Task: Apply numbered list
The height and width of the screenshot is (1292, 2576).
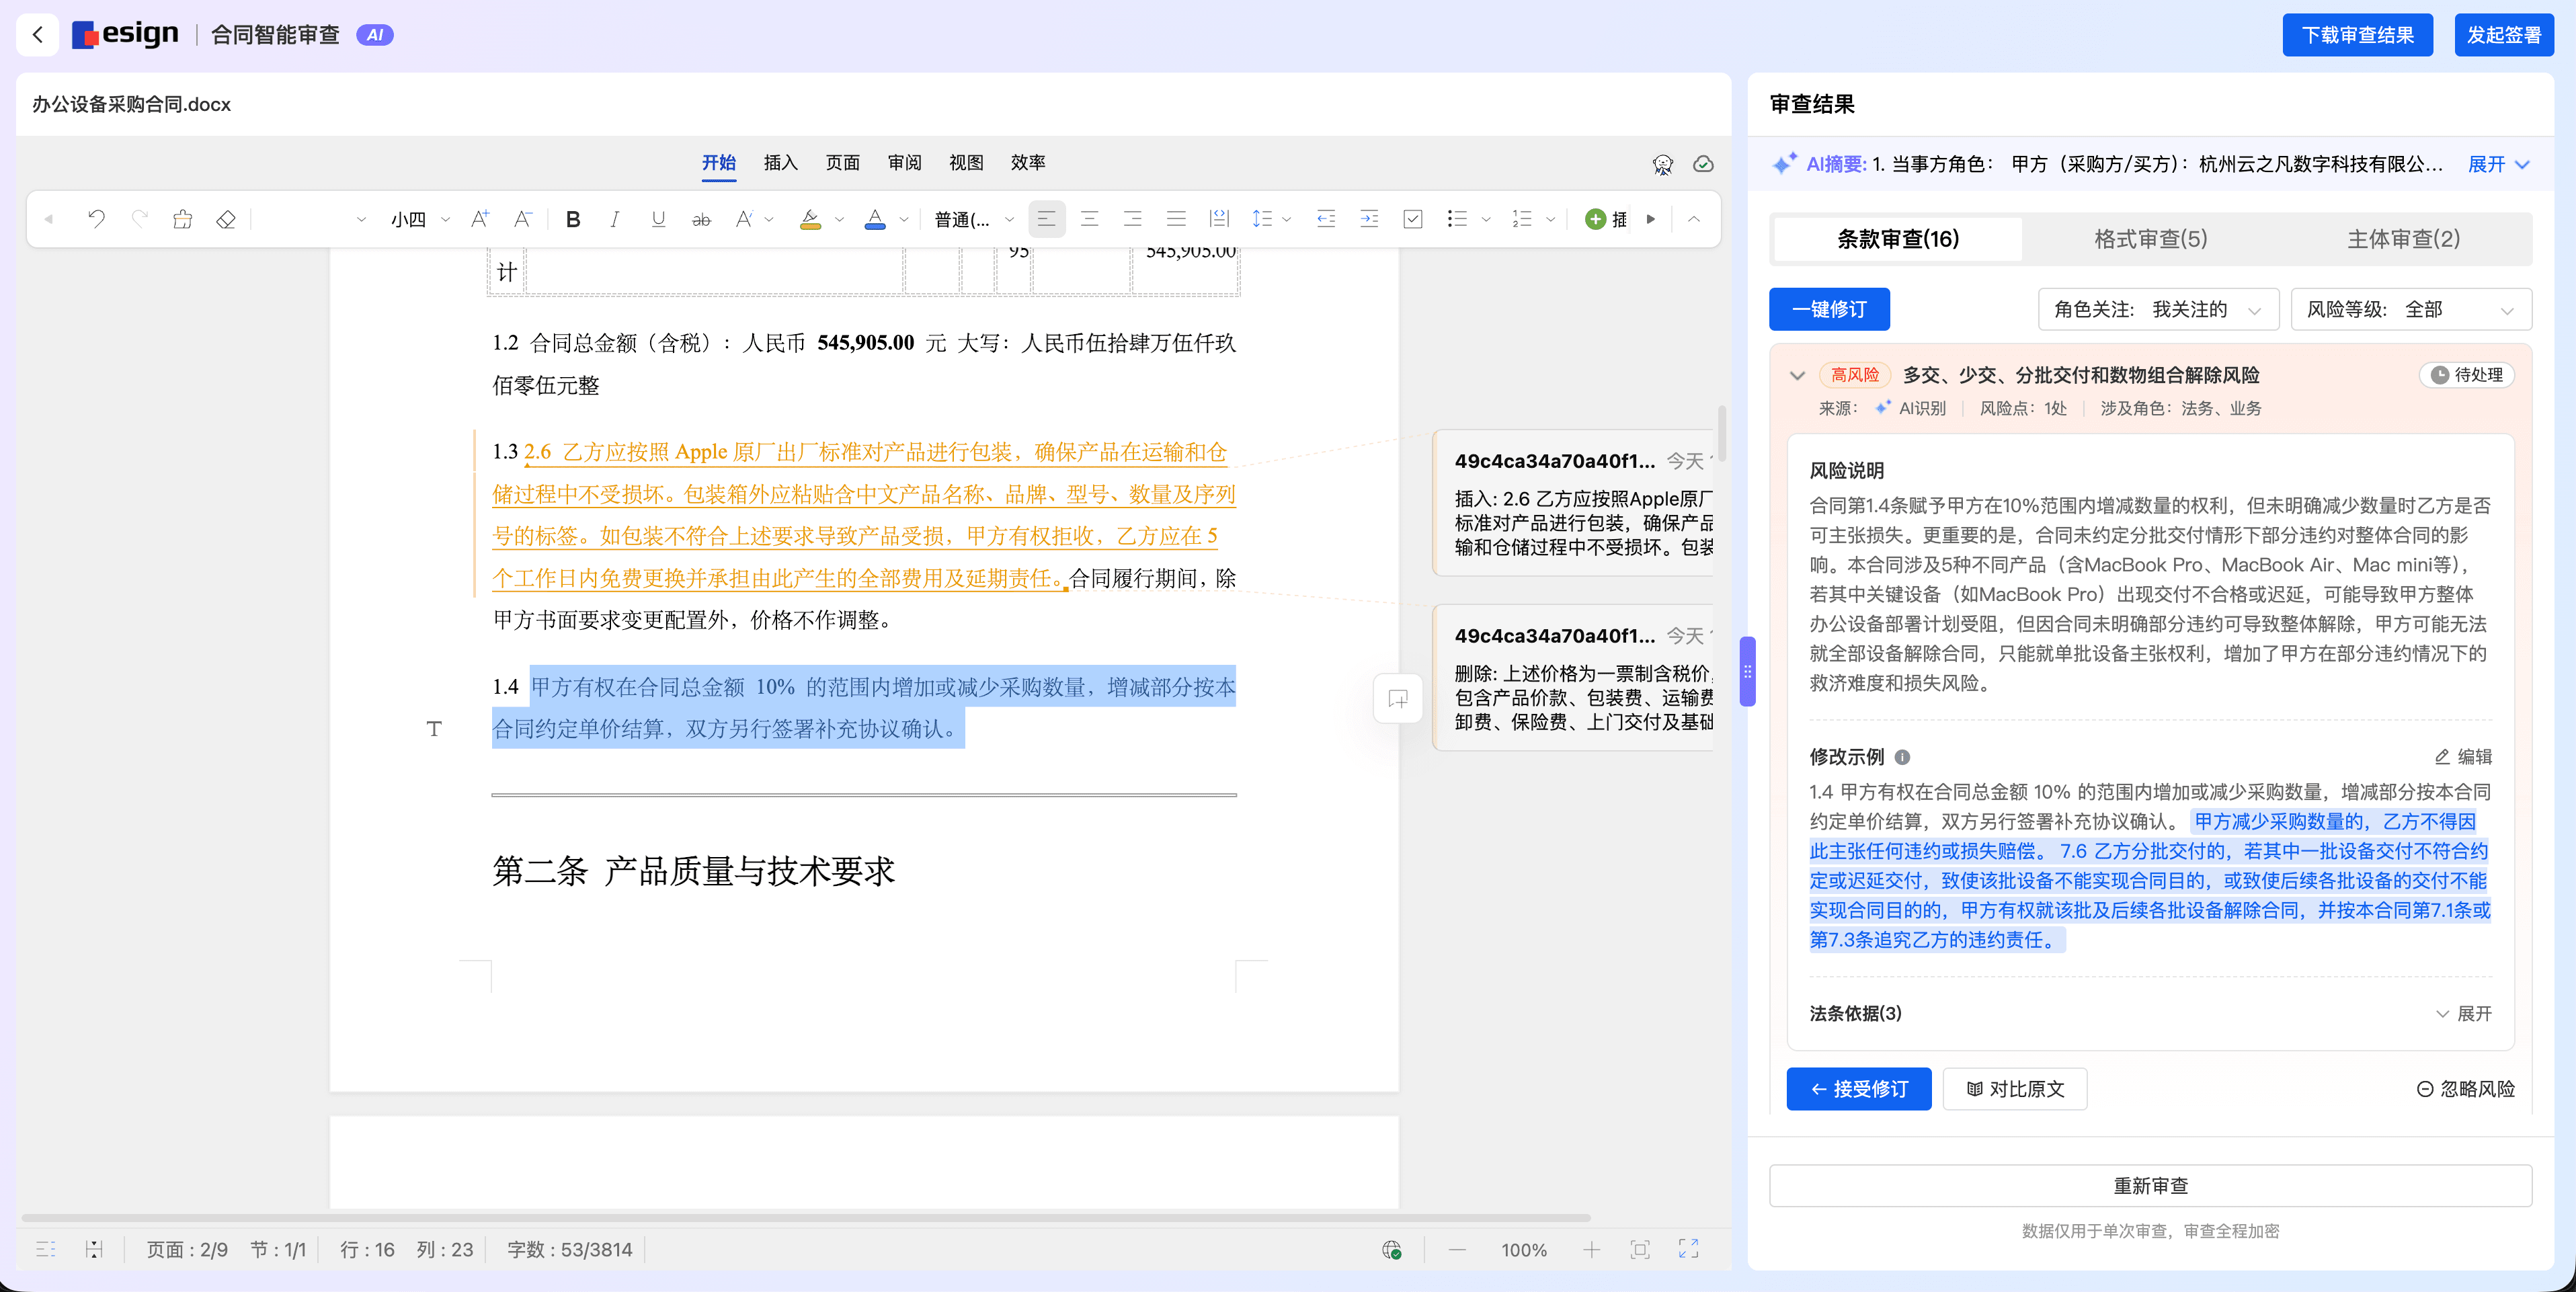Action: pos(1522,219)
